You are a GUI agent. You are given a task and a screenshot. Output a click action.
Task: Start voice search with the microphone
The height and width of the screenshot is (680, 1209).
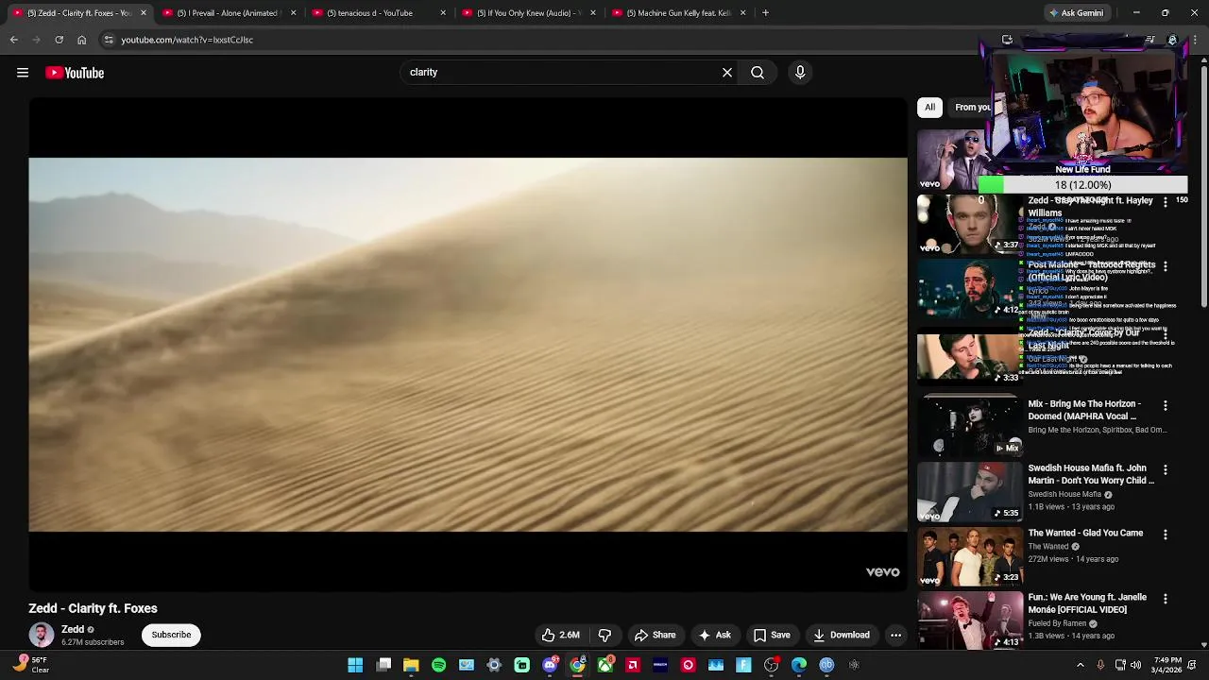(x=800, y=72)
